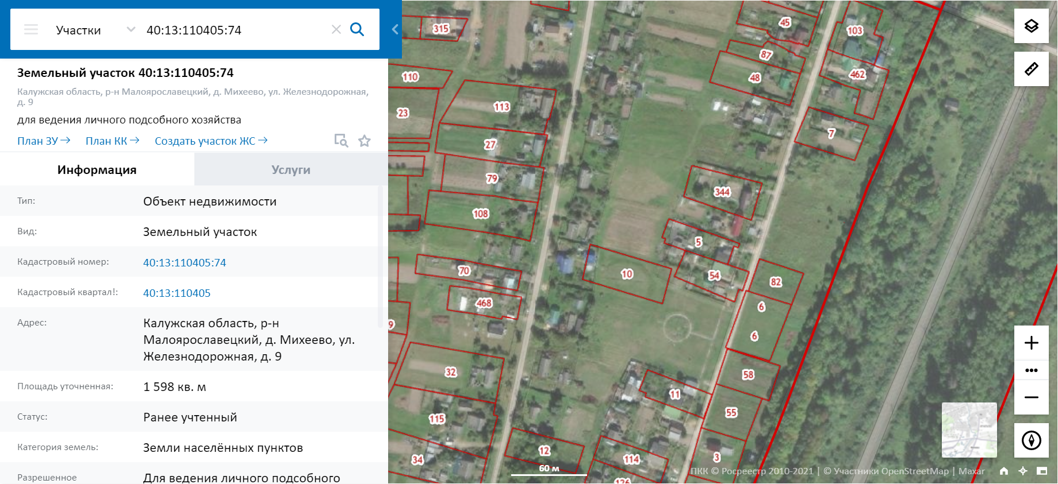Select parcel 114 on the map

click(631, 459)
